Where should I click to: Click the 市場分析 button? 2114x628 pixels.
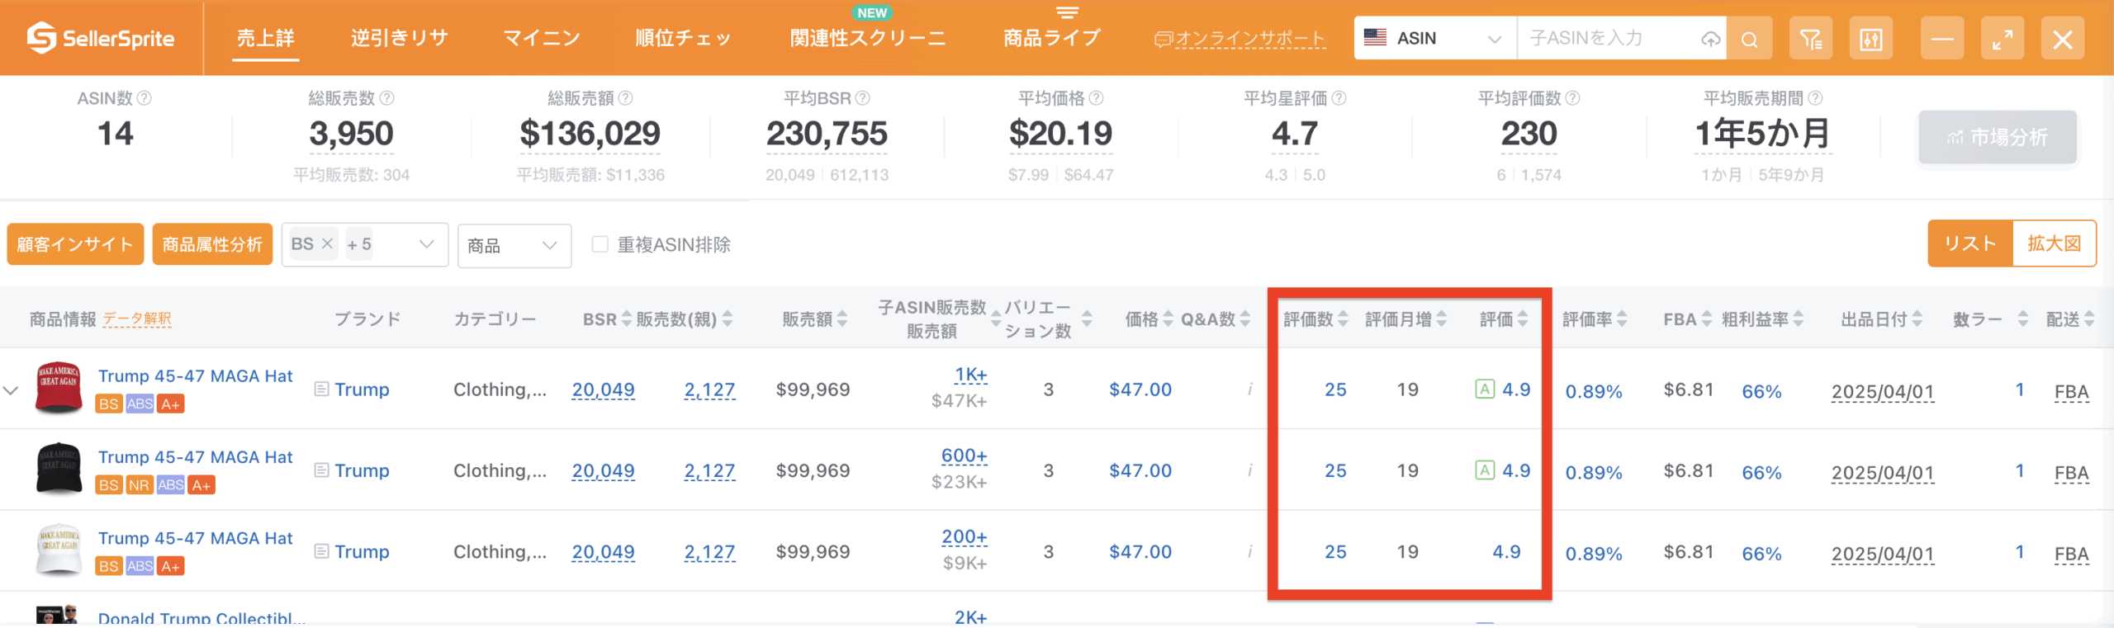pos(1998,137)
